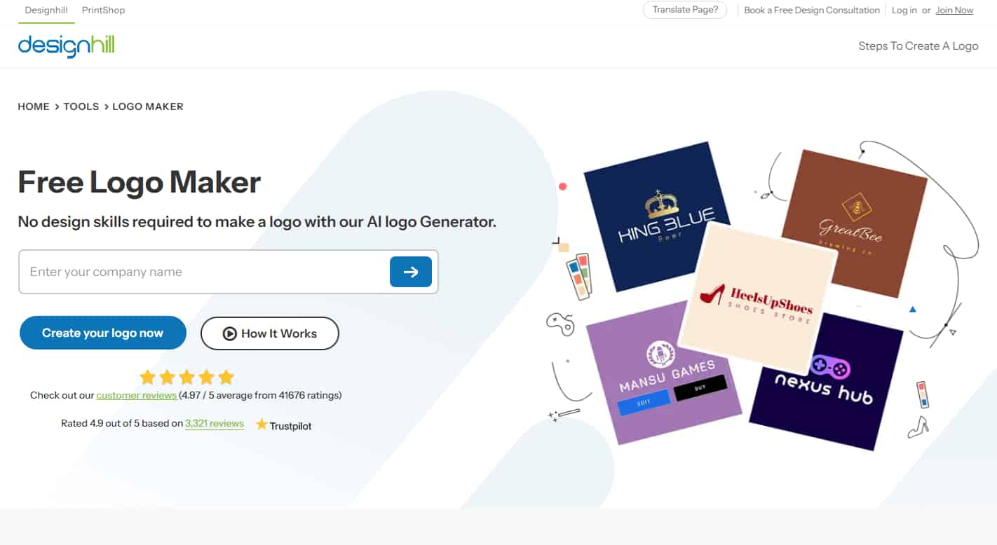The image size is (997, 545).
Task: Click the five-star rating icons
Action: (186, 378)
